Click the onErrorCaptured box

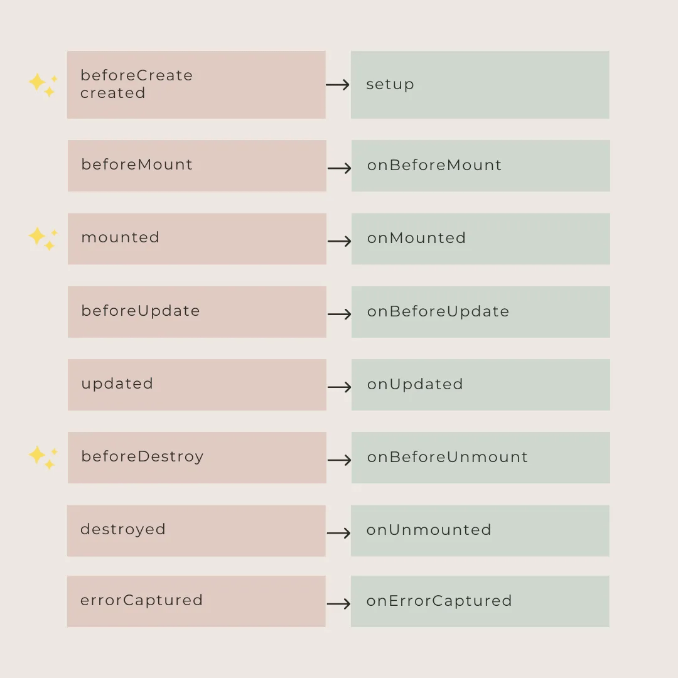point(480,601)
